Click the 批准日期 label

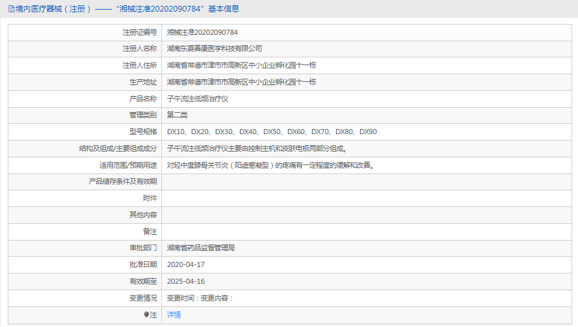coord(143,264)
